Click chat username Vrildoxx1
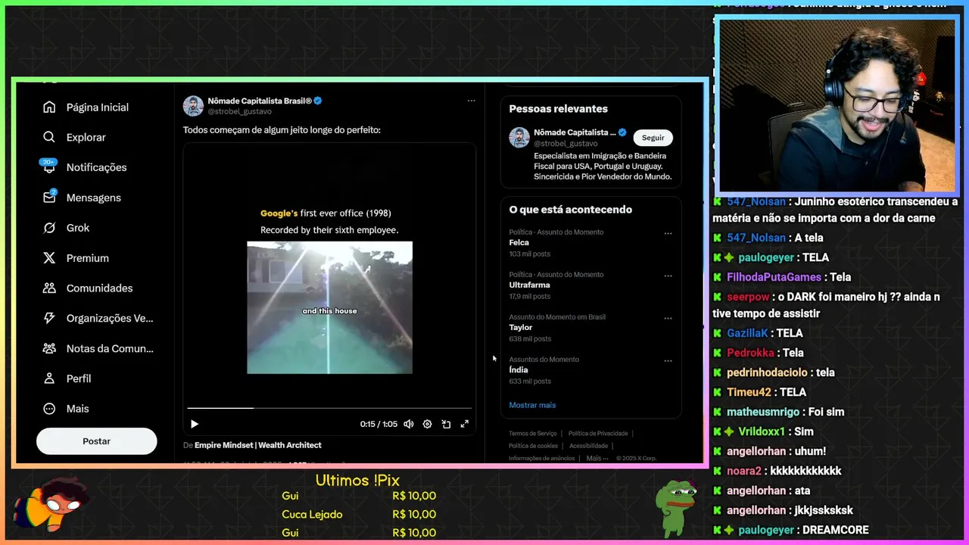 [x=762, y=431]
